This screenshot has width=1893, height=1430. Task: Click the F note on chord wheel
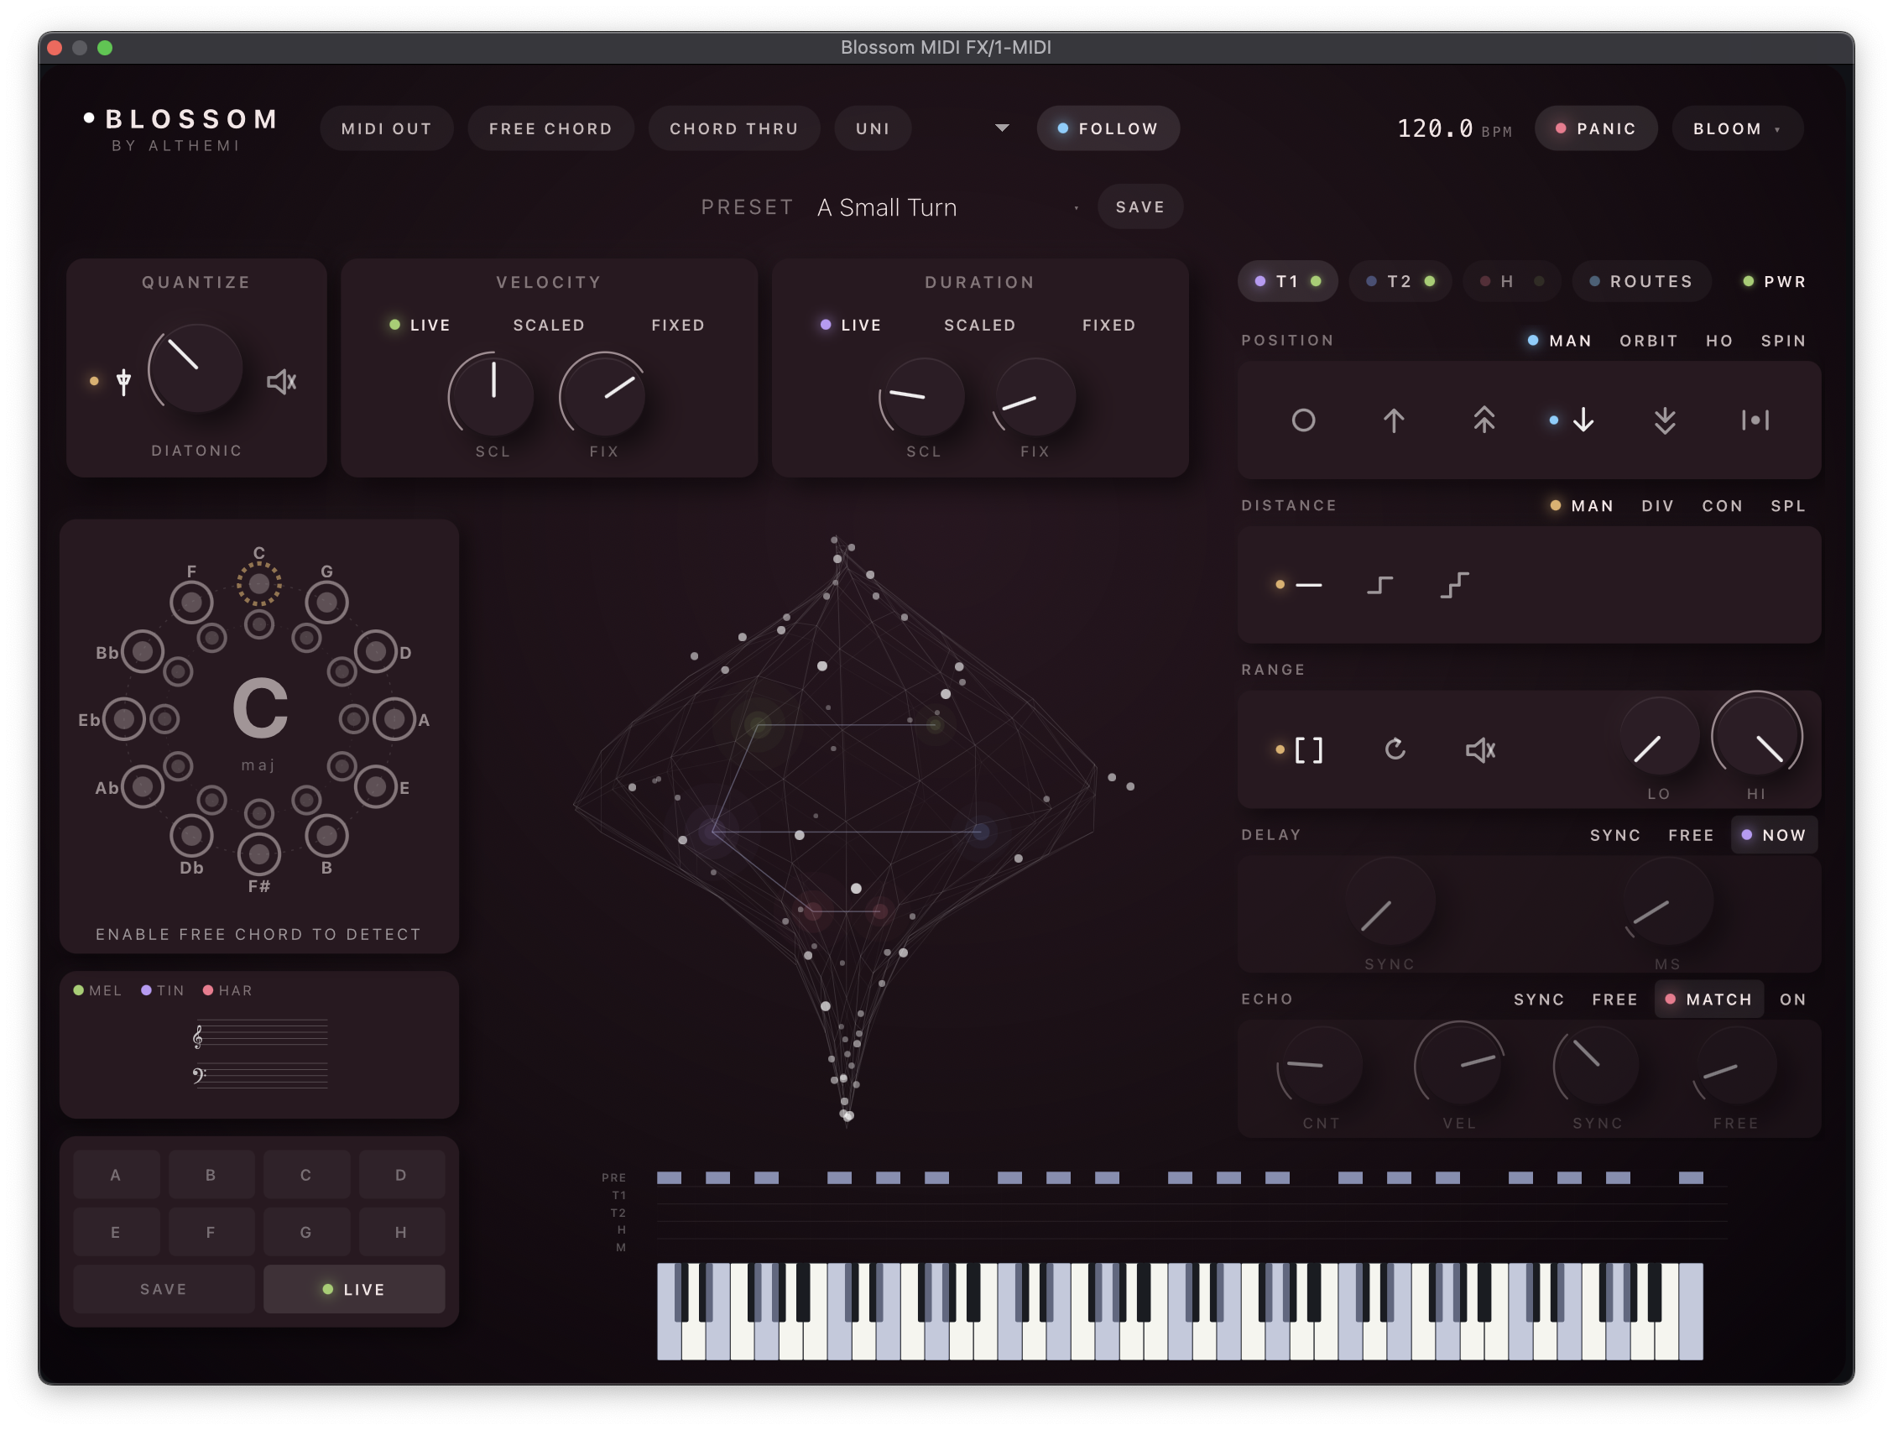click(x=191, y=603)
